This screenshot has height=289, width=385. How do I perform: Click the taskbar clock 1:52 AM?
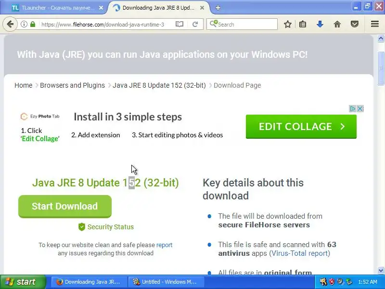tap(368, 282)
